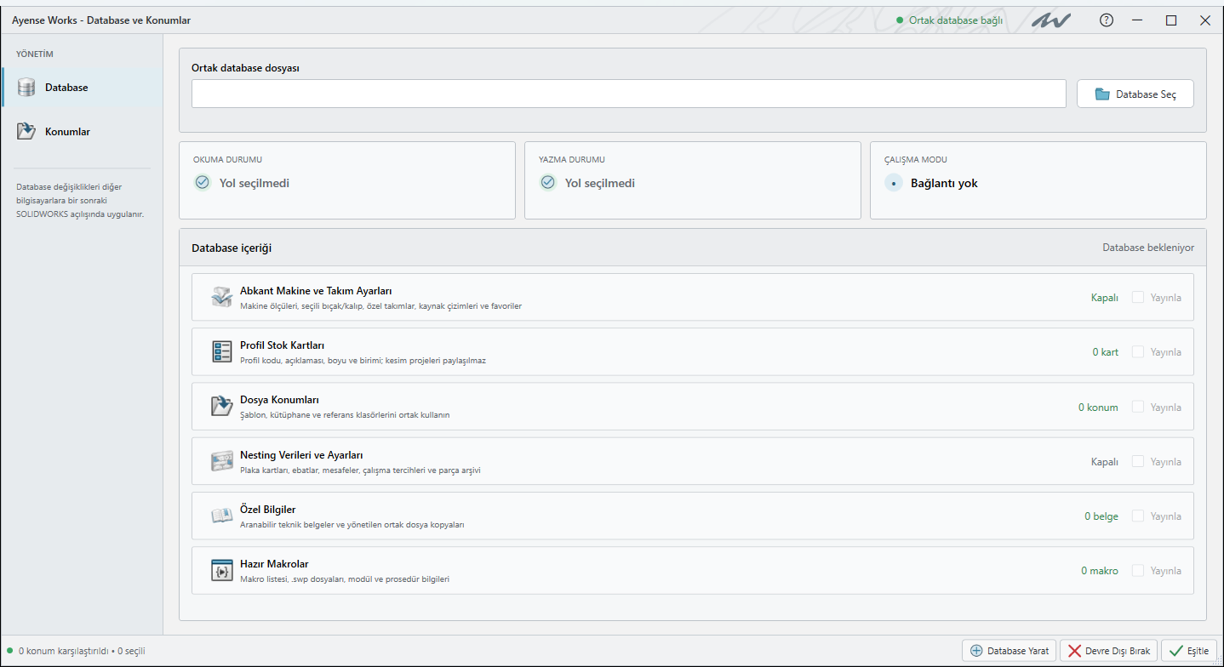Image resolution: width=1224 pixels, height=667 pixels.
Task: Click the '0 belge' count text
Action: pyautogui.click(x=1101, y=516)
